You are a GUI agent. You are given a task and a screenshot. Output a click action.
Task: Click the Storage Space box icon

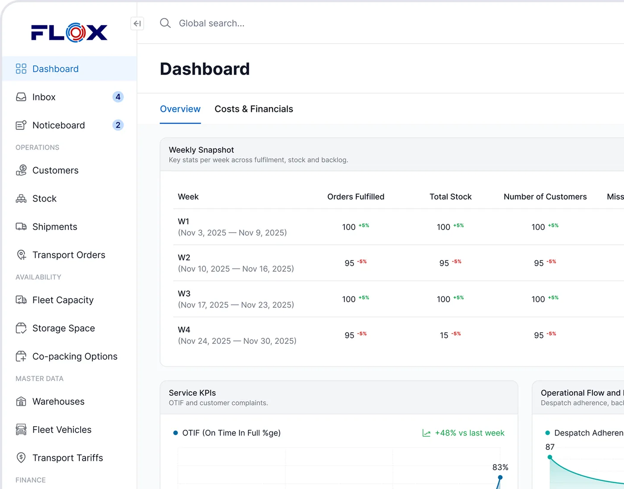[x=21, y=328]
